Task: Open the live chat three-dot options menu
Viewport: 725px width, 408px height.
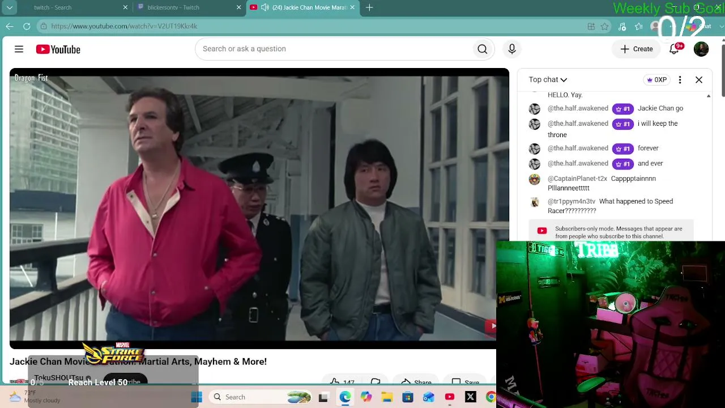Action: click(680, 80)
